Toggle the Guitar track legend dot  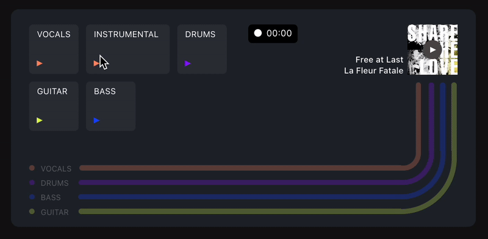[32, 212]
